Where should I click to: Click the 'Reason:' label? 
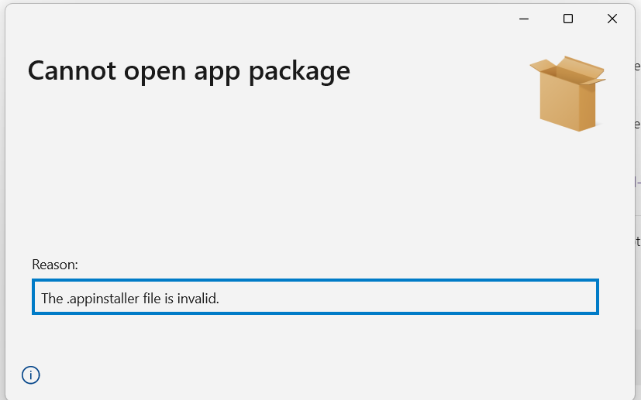(55, 265)
